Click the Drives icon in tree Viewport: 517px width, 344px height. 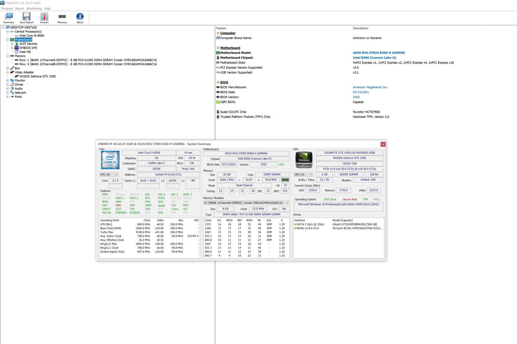[12, 84]
